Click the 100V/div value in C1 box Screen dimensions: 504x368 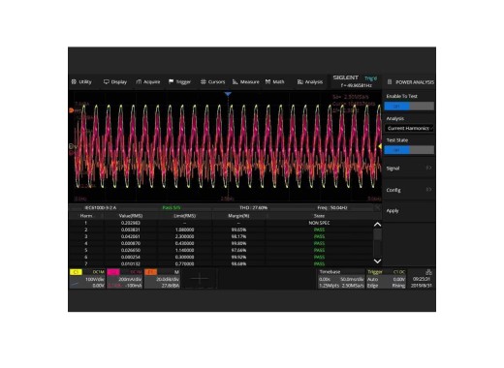pos(95,279)
